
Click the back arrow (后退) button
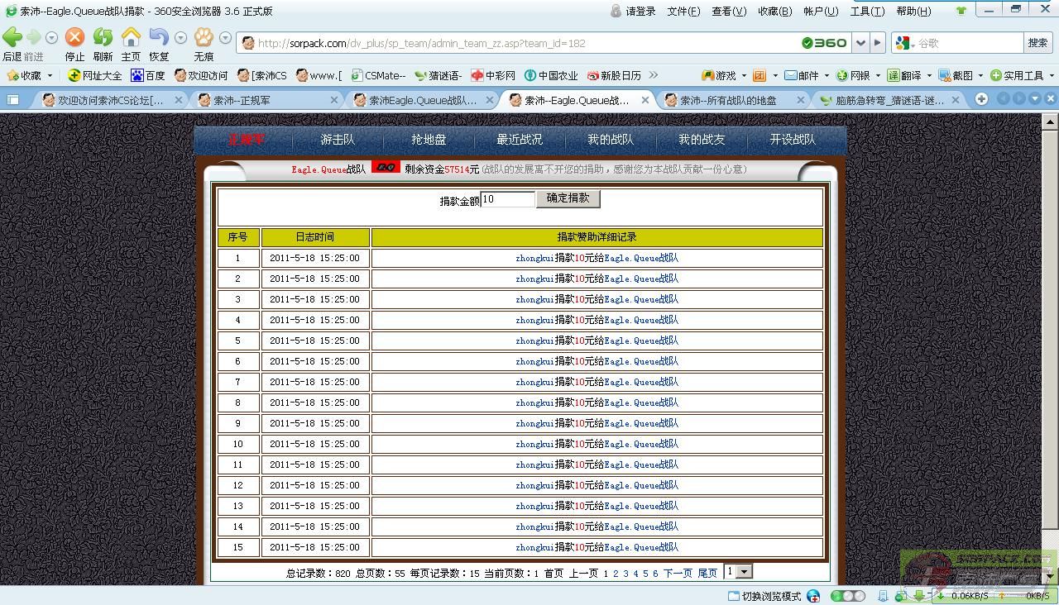12,38
